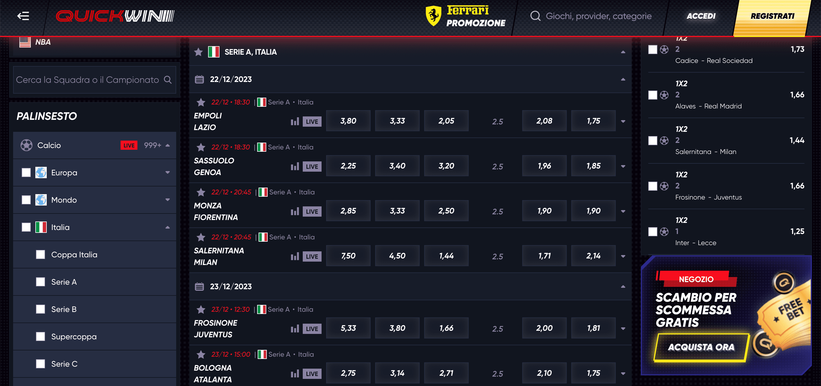Expand more markets for Monza - Fiorentina

[x=623, y=211]
